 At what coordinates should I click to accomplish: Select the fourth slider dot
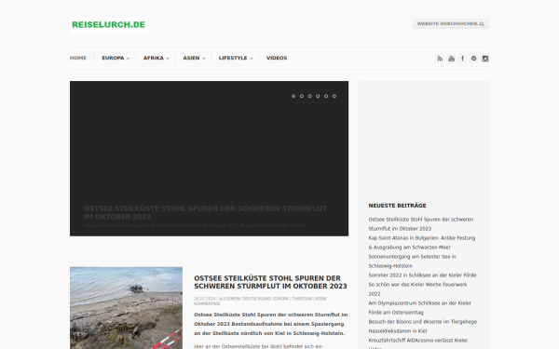click(318, 96)
